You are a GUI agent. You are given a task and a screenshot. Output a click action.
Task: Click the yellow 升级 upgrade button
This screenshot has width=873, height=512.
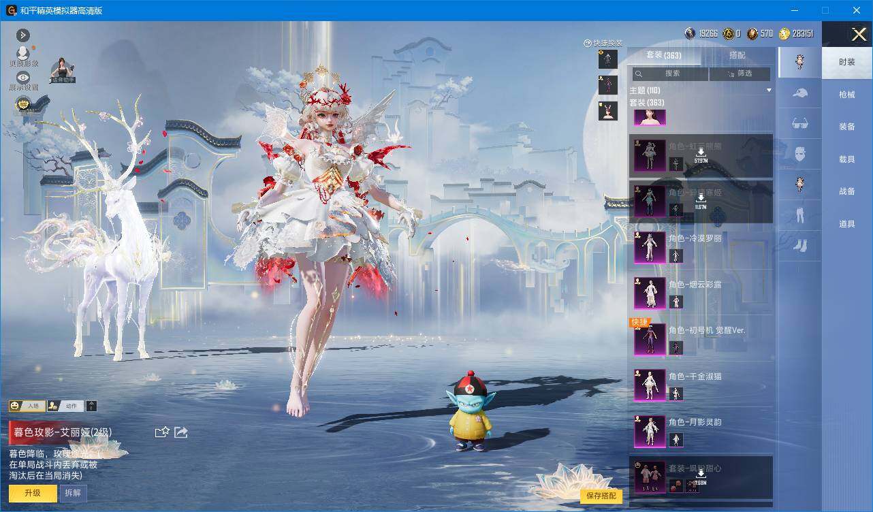[x=33, y=493]
